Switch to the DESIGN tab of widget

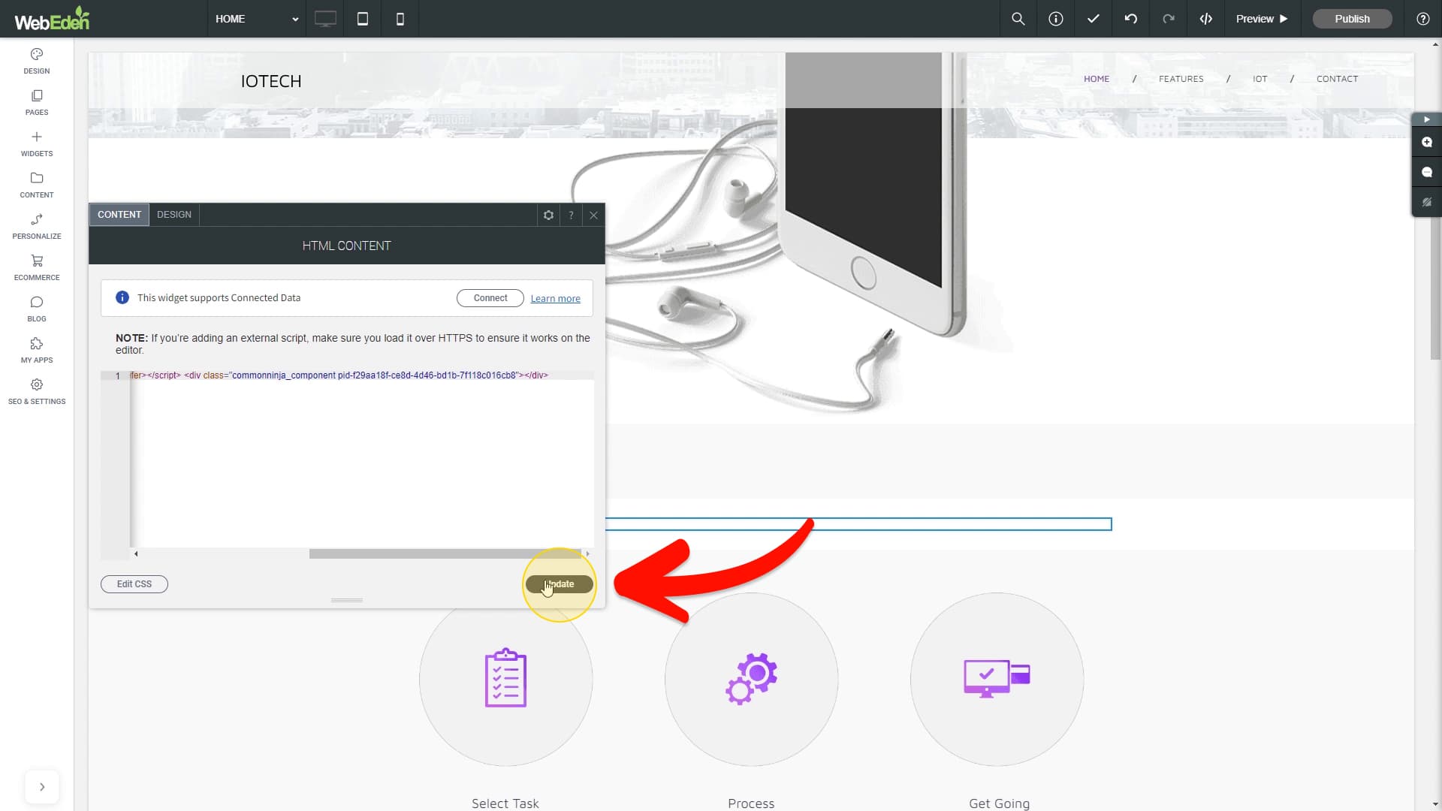[x=174, y=215]
